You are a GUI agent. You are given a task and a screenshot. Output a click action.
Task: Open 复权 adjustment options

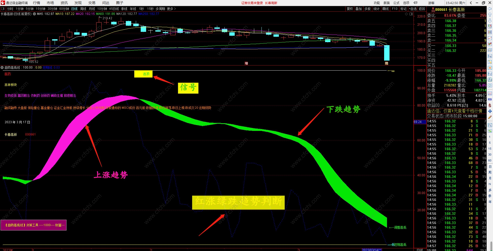pyautogui.click(x=350, y=9)
